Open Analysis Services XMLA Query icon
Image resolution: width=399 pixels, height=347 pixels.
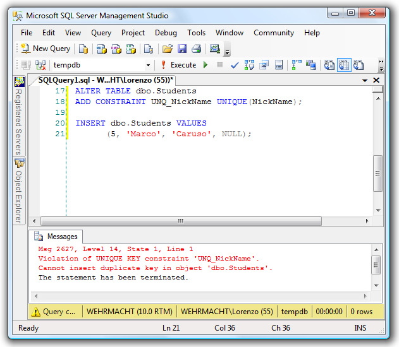click(131, 49)
